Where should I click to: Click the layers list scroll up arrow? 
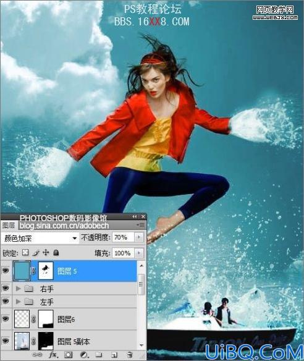[x=141, y=265]
